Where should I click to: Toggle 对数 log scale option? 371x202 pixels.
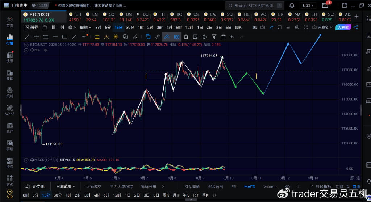[339, 187]
